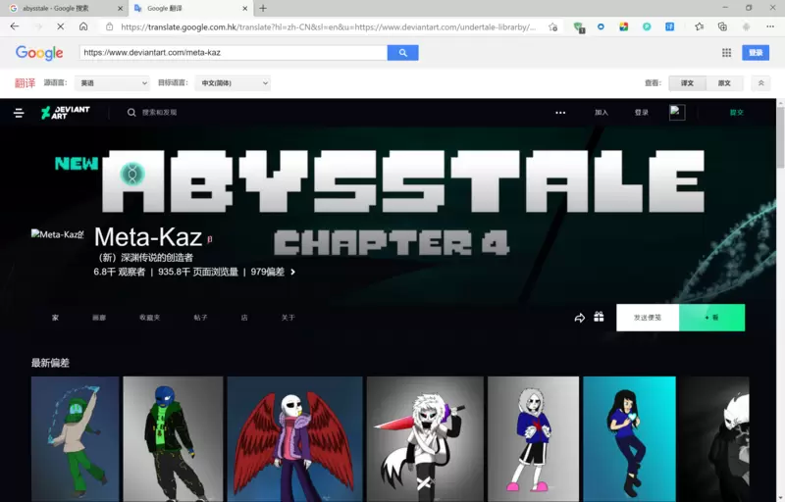785x502 pixels.
Task: Click the share arrow icon
Action: point(579,318)
